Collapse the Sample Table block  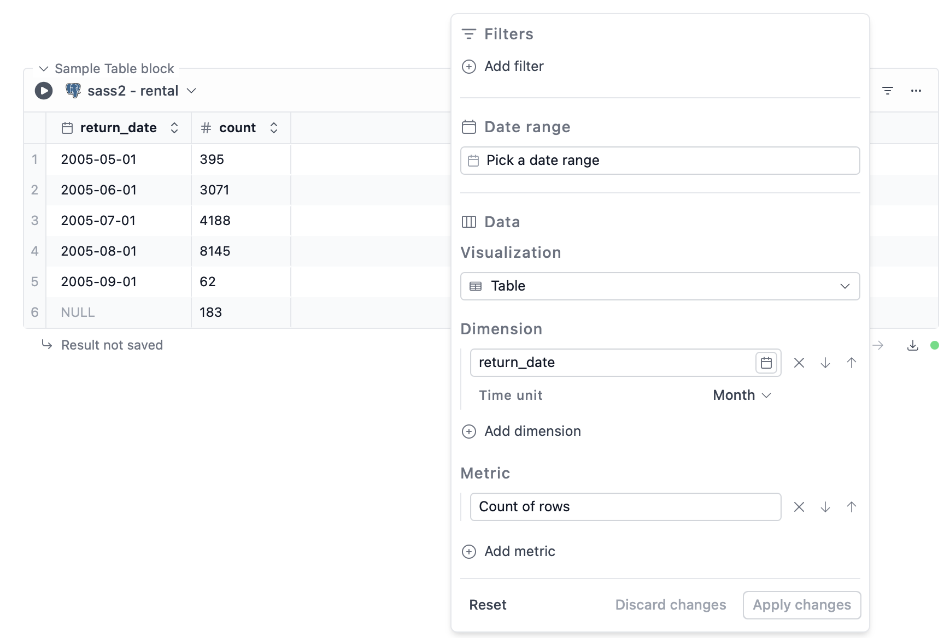(x=43, y=68)
